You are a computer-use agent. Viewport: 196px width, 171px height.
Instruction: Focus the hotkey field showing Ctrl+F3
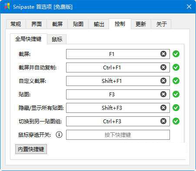tap(118, 121)
